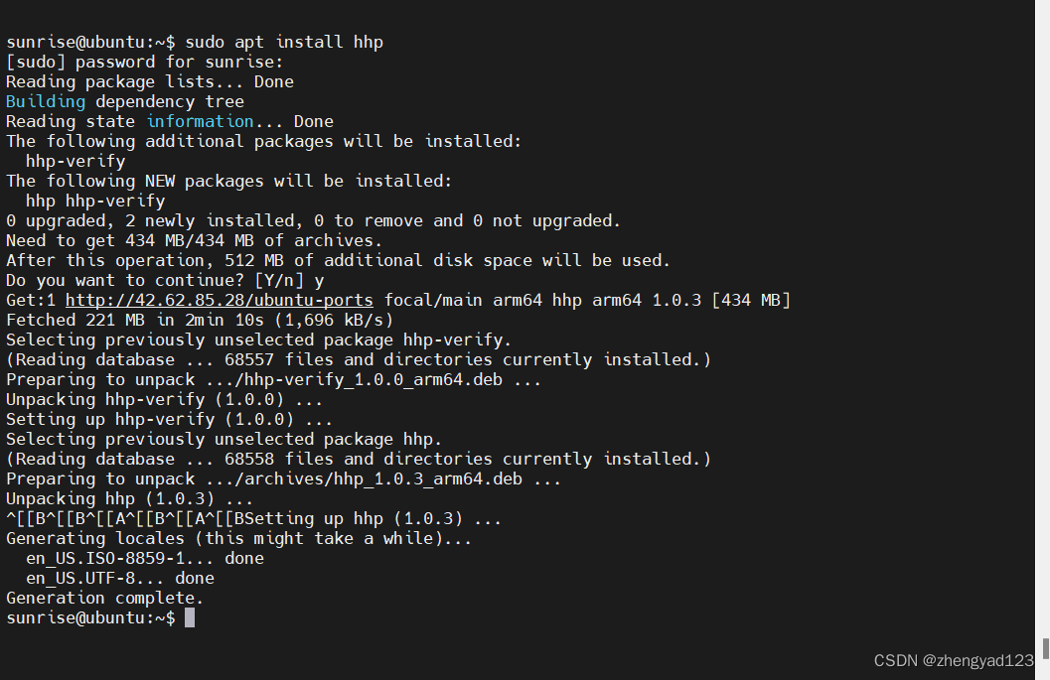The width and height of the screenshot is (1050, 680).
Task: Click the 'en_US.ISO-8859-1... done' line
Action: (145, 558)
